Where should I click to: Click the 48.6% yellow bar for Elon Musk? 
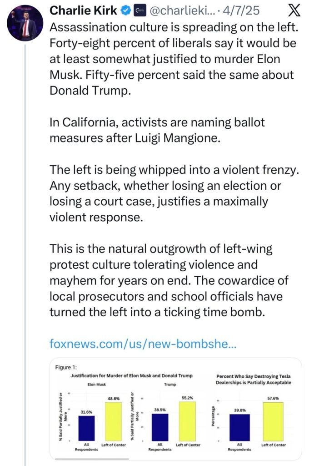point(114,421)
